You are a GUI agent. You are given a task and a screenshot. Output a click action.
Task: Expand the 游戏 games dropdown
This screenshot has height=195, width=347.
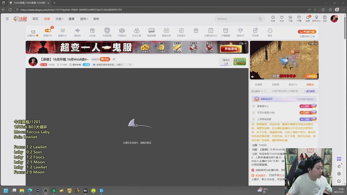tap(83, 19)
